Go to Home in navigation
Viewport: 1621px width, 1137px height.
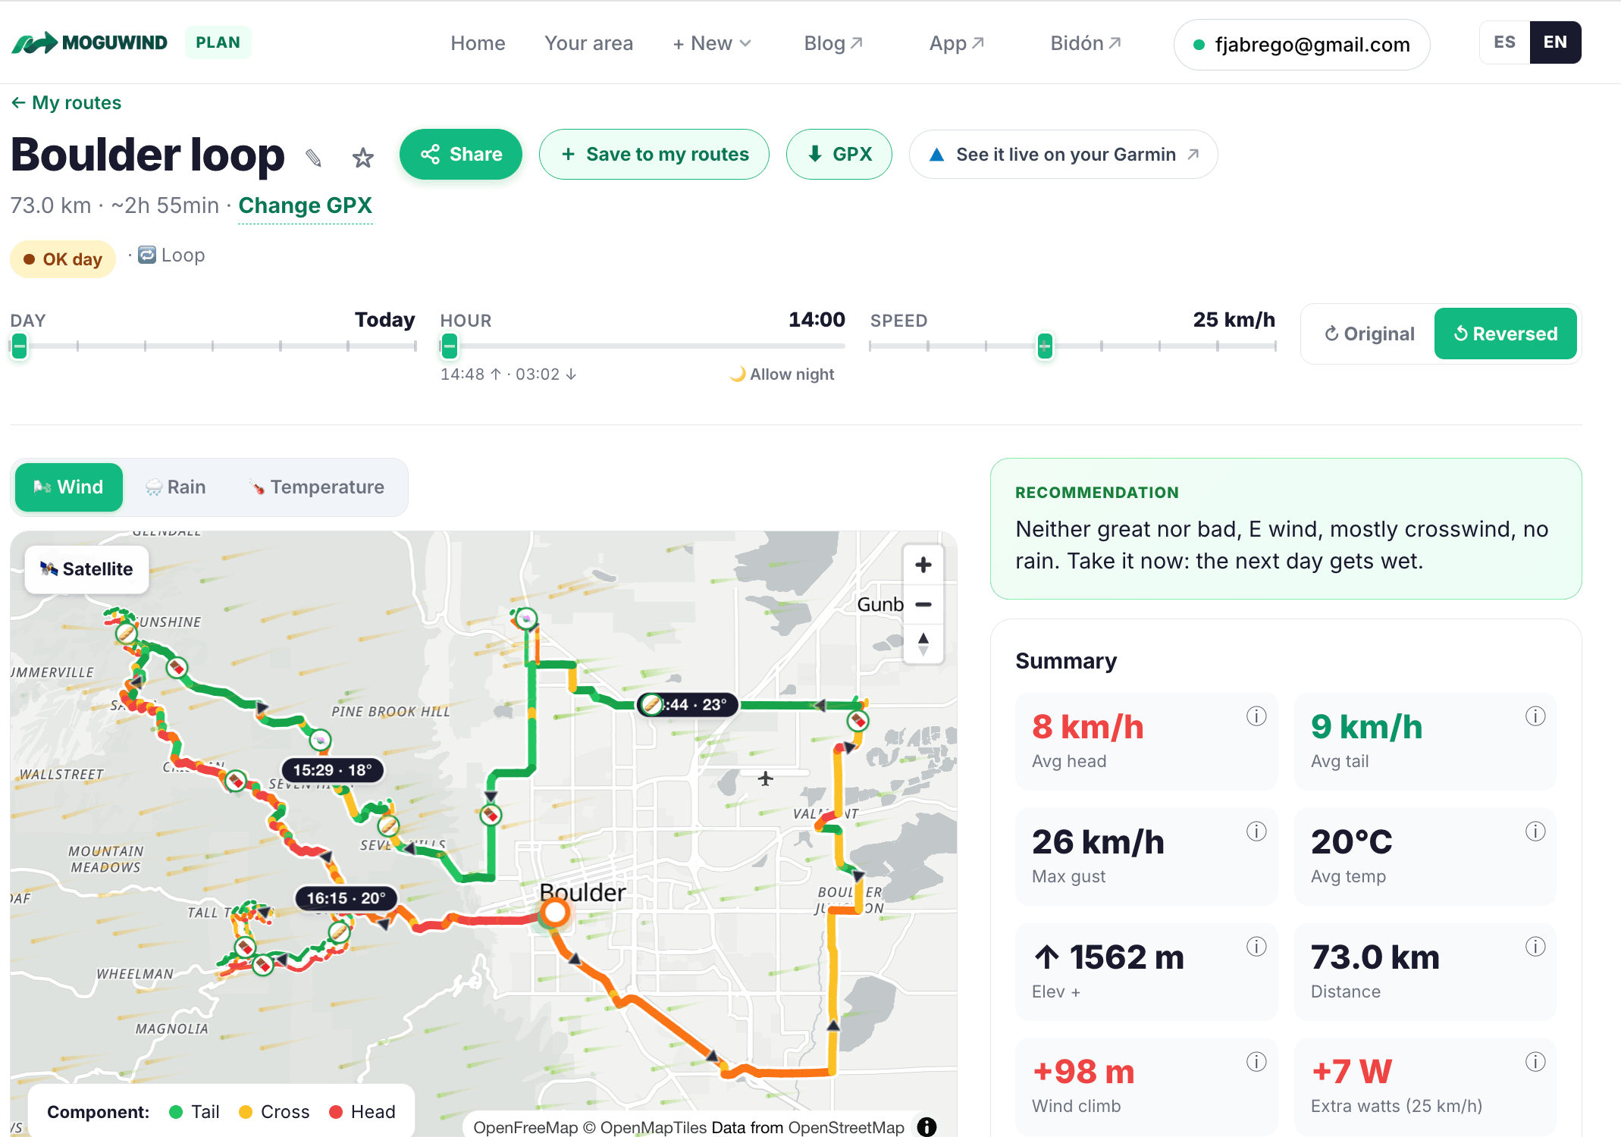pyautogui.click(x=478, y=43)
